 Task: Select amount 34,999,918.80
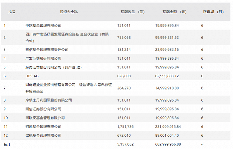coord(167,88)
